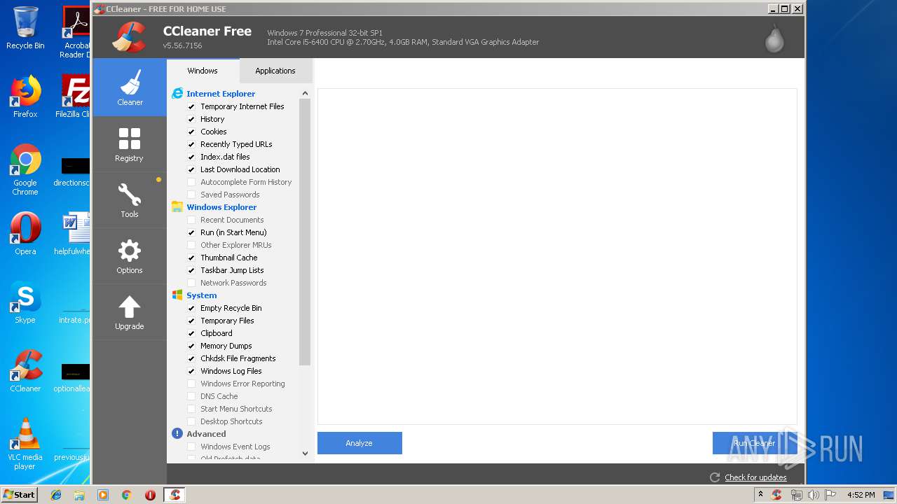
Task: Uncheck the History checkbox
Action: point(191,119)
